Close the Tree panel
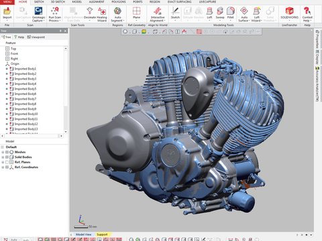The width and height of the screenshot is (322, 241). pos(66,31)
